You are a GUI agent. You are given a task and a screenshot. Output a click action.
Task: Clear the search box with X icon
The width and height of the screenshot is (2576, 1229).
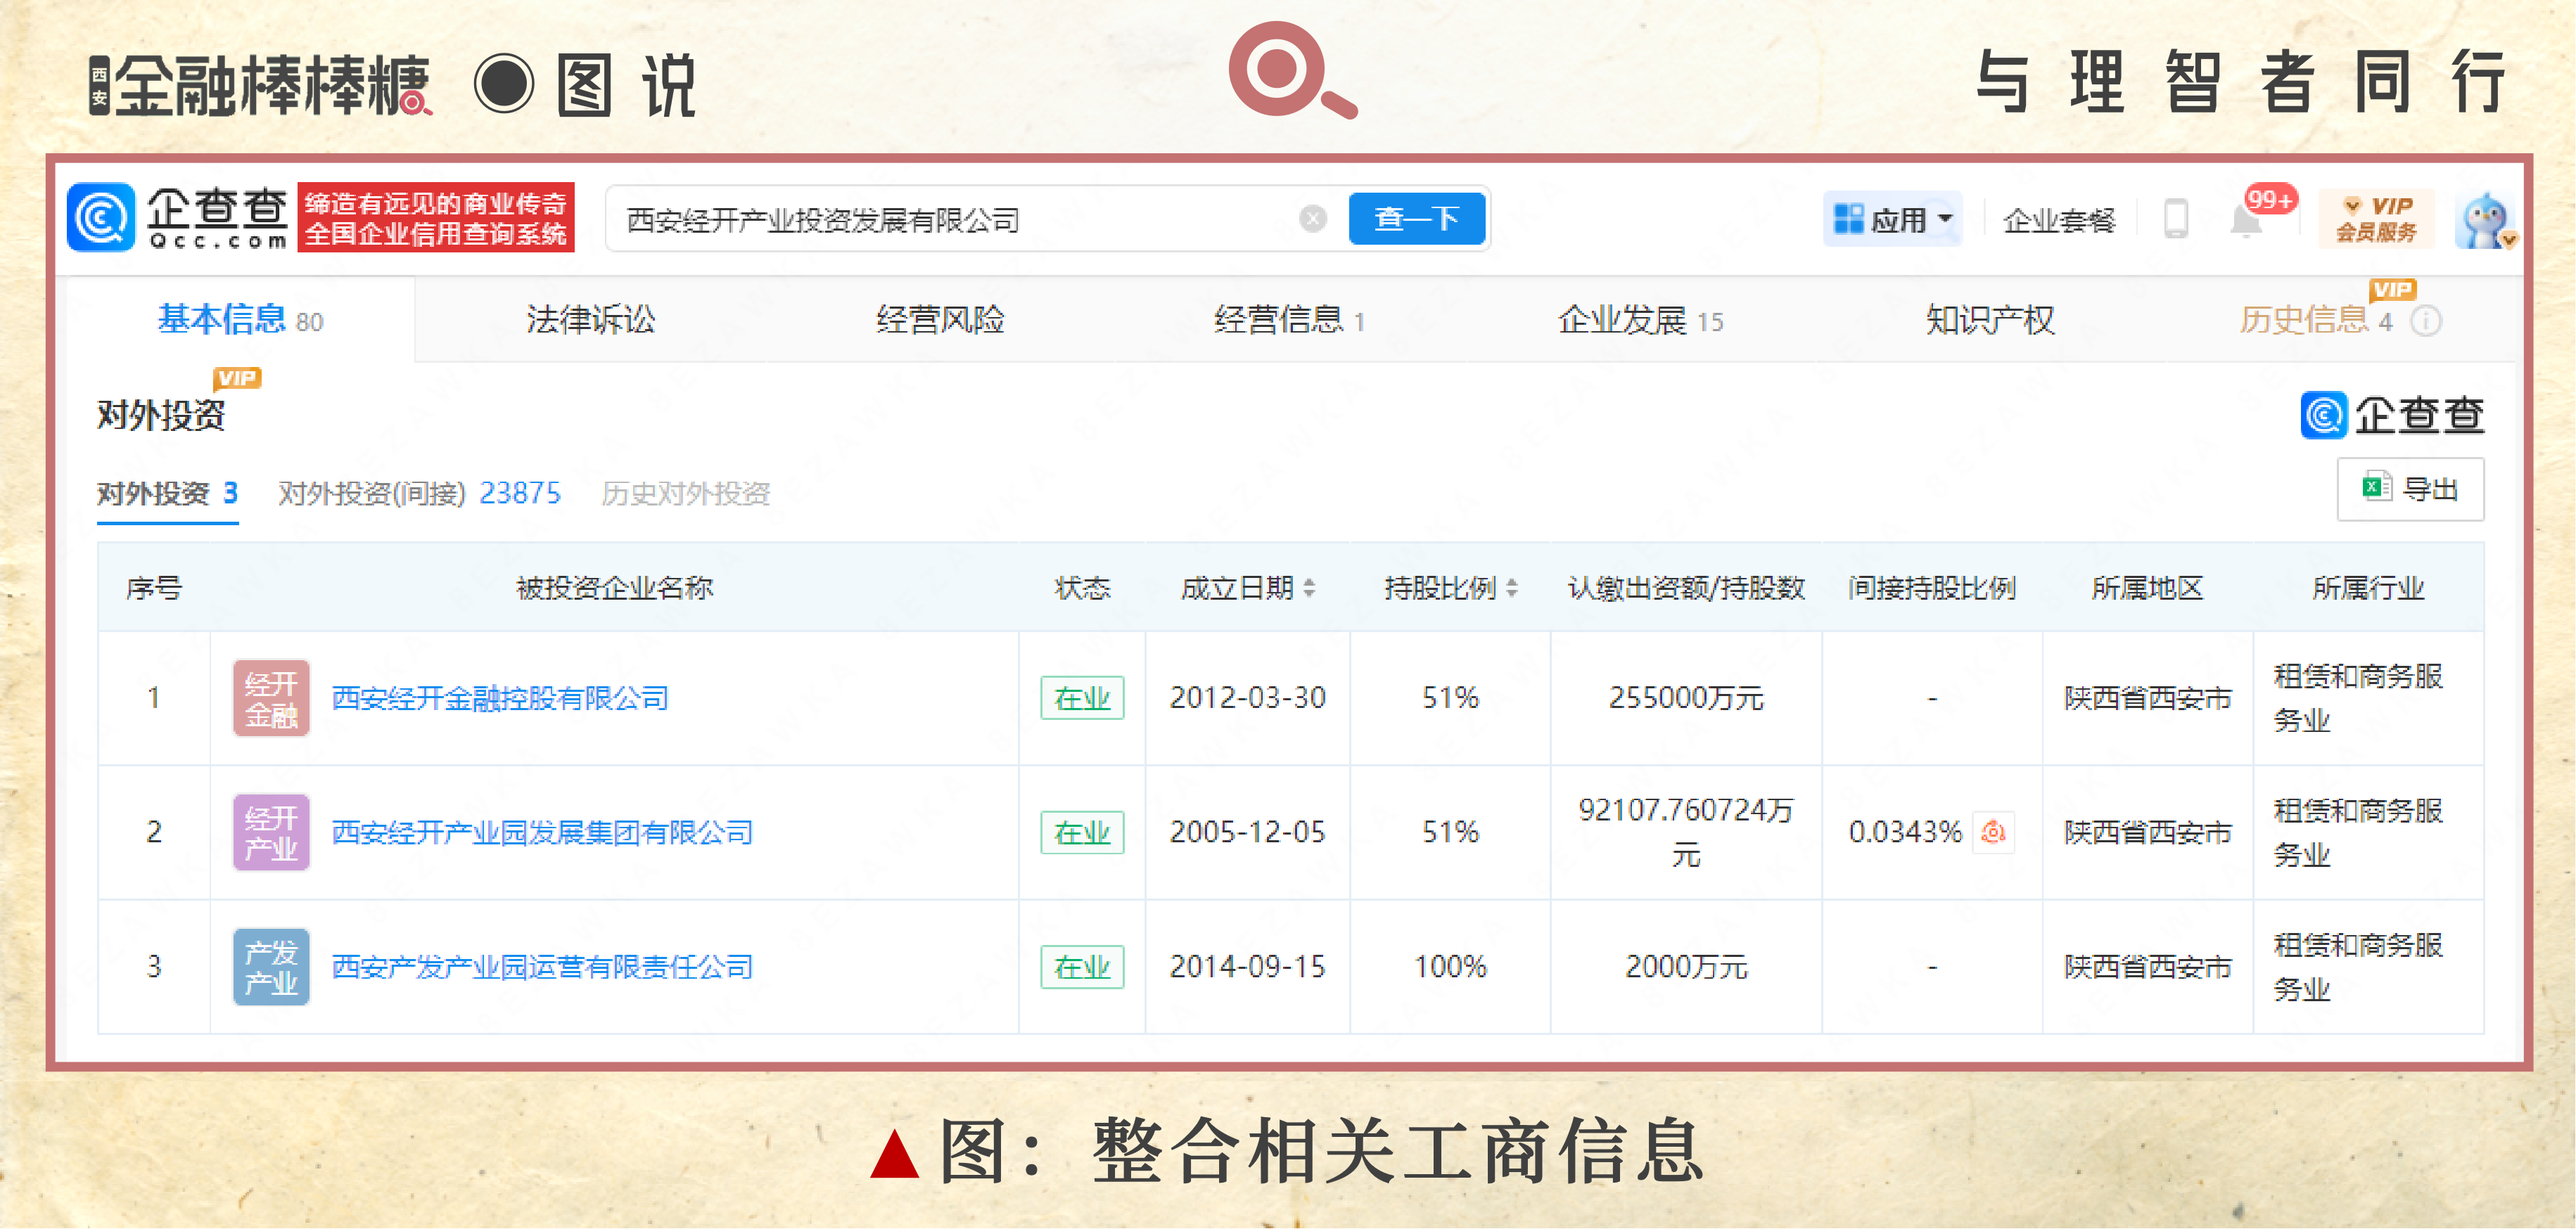[x=1312, y=219]
